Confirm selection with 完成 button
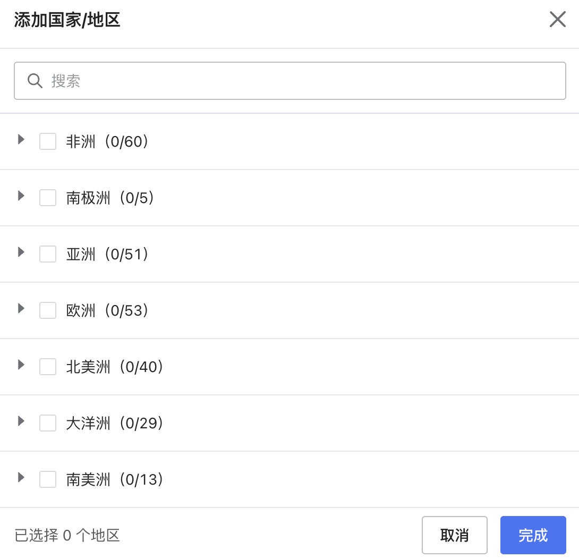Image resolution: width=579 pixels, height=558 pixels. 533,535
